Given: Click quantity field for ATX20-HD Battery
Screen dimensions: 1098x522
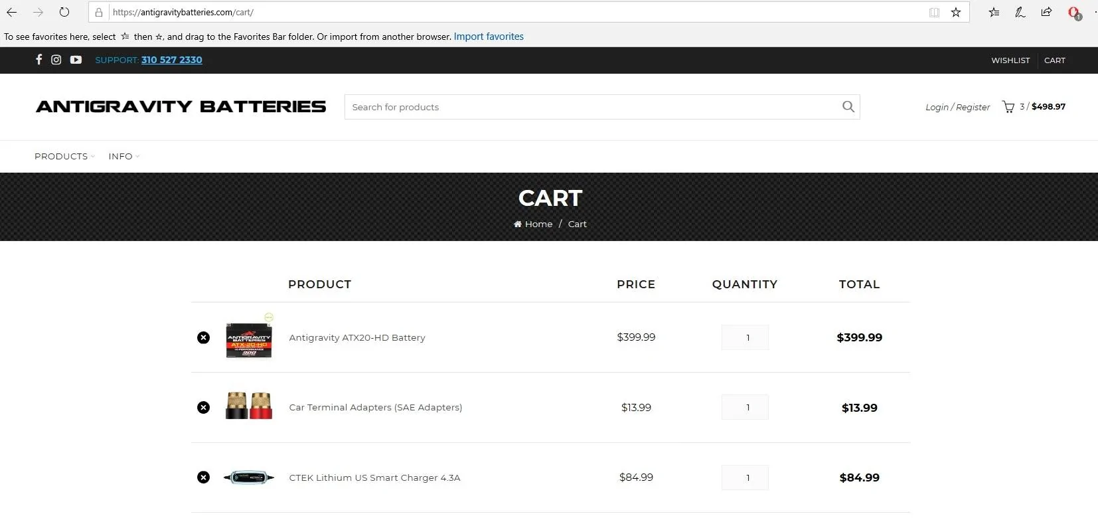Looking at the screenshot, I should [x=745, y=337].
